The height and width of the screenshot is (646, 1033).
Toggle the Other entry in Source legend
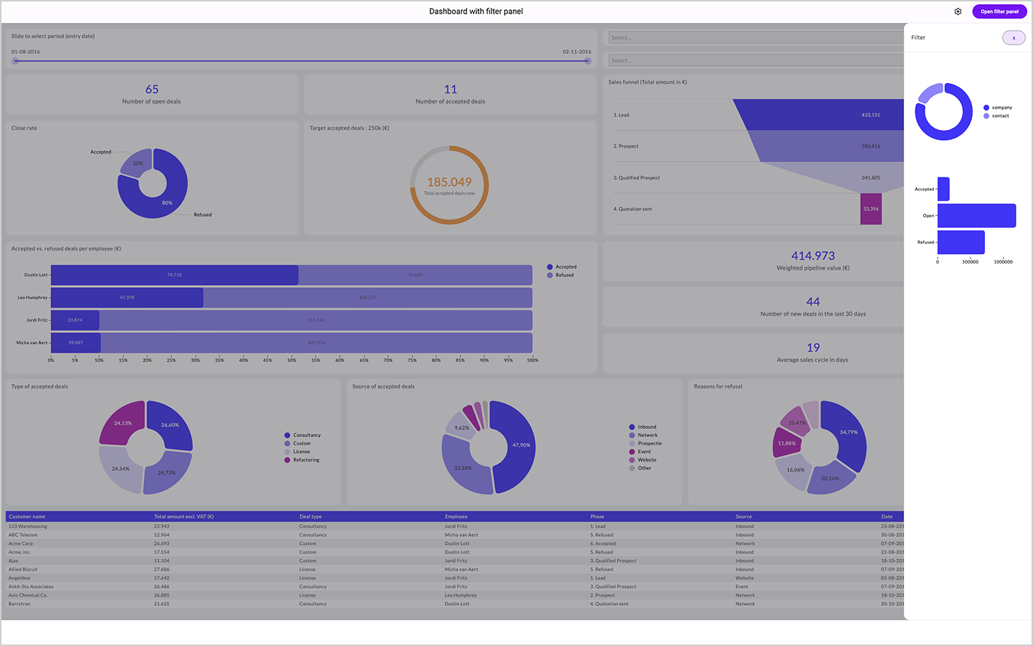point(632,468)
